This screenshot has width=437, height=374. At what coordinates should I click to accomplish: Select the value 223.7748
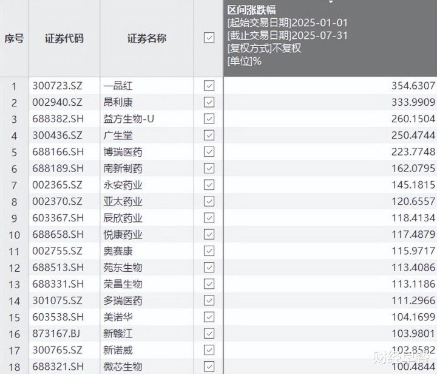(x=413, y=151)
